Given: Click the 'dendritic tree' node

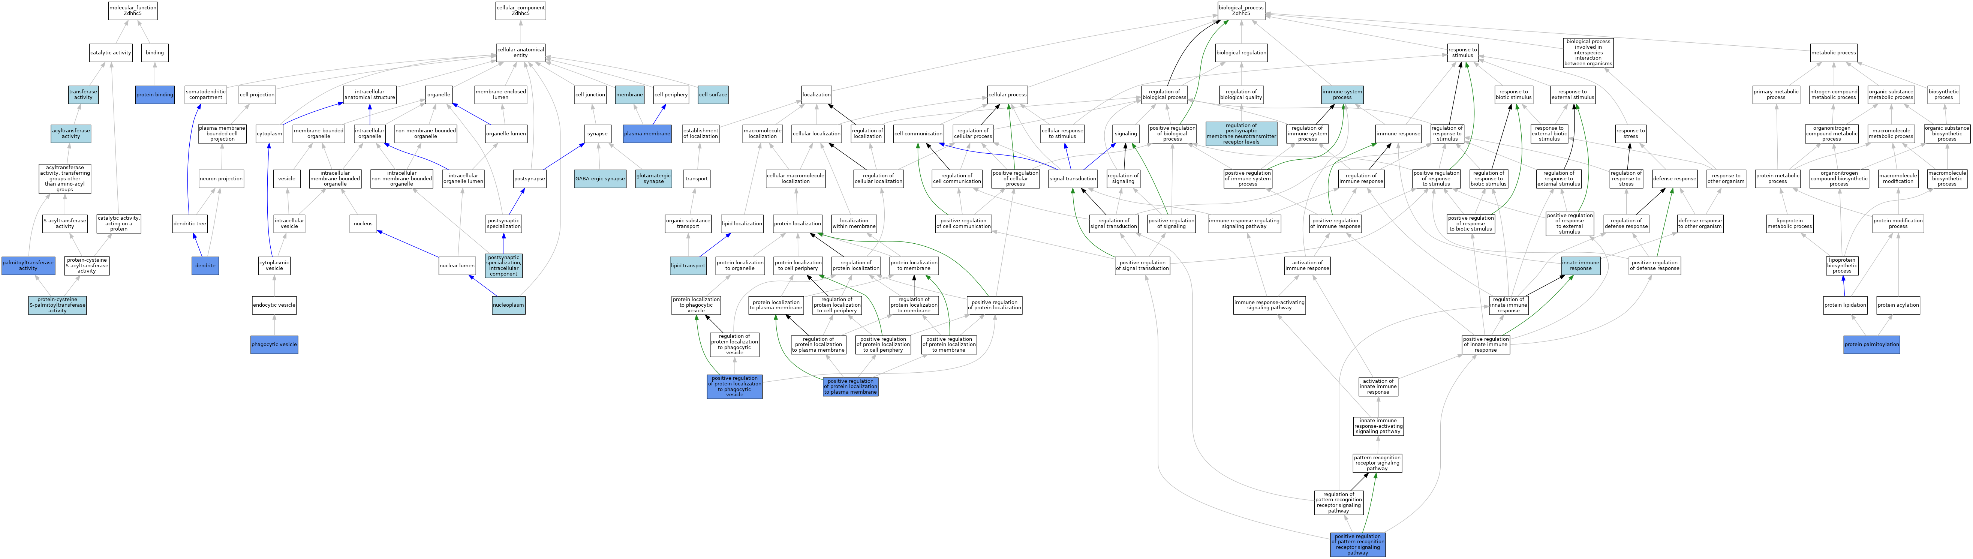Looking at the screenshot, I should tap(190, 224).
